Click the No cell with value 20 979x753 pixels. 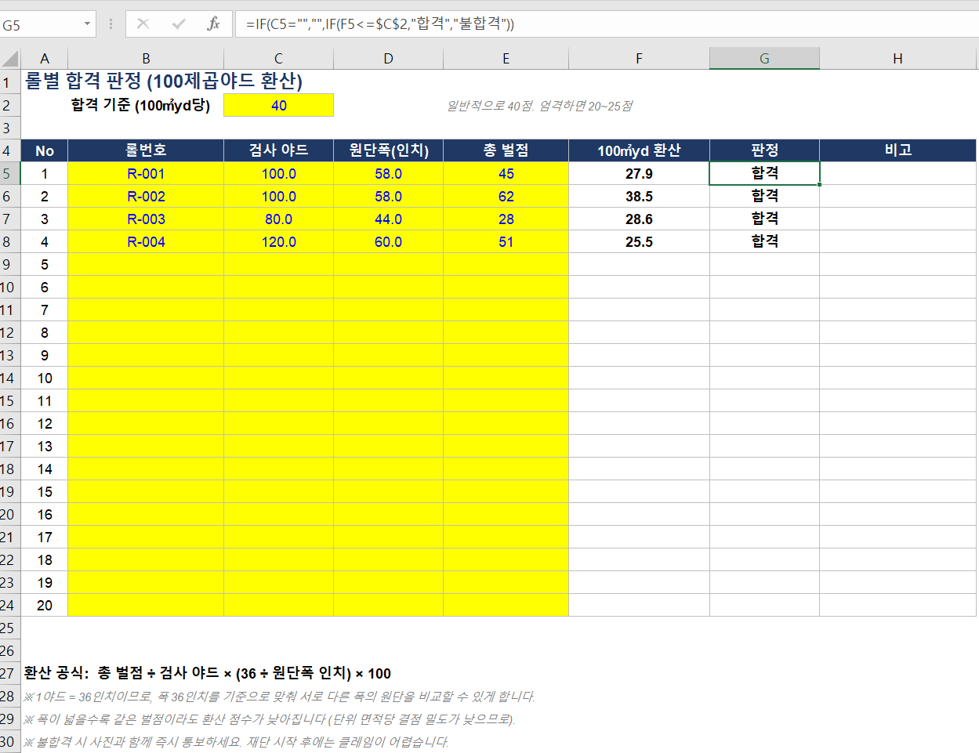45,606
